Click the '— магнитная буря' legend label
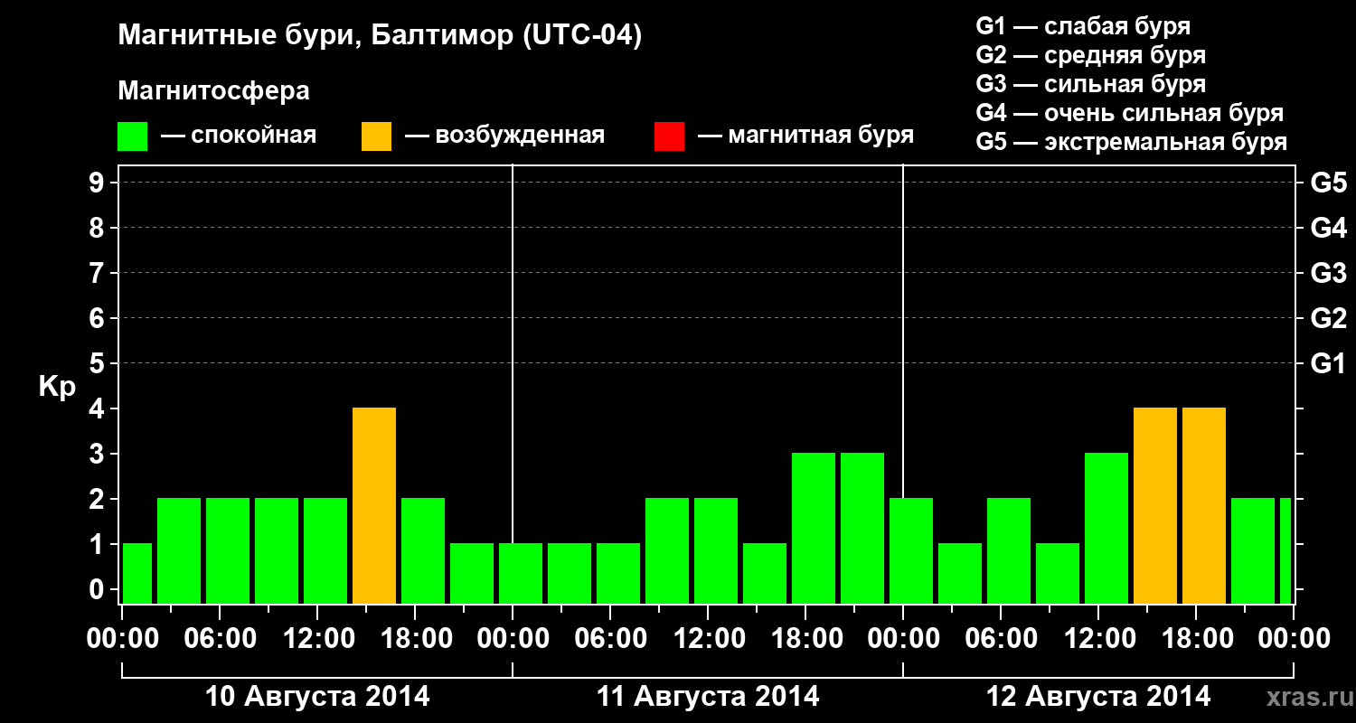1356x723 pixels. point(806,136)
